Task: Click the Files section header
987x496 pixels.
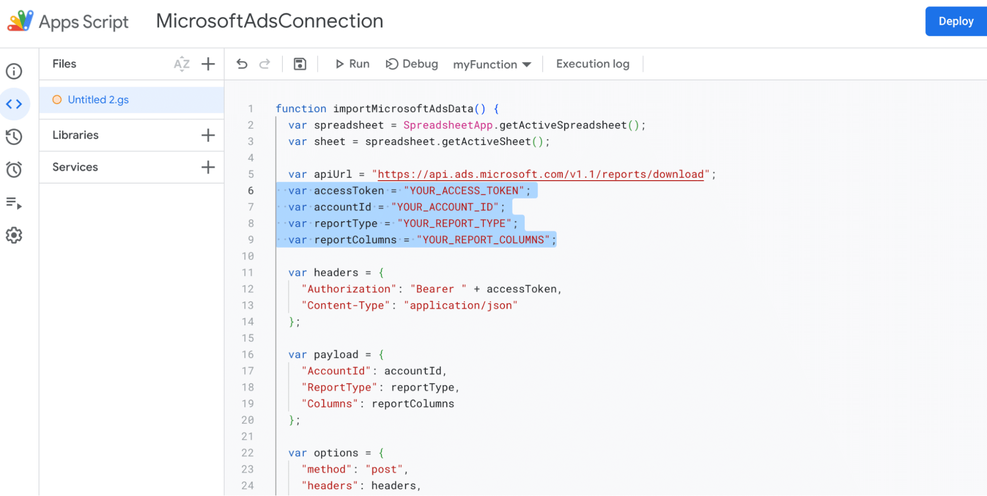Action: [x=64, y=64]
